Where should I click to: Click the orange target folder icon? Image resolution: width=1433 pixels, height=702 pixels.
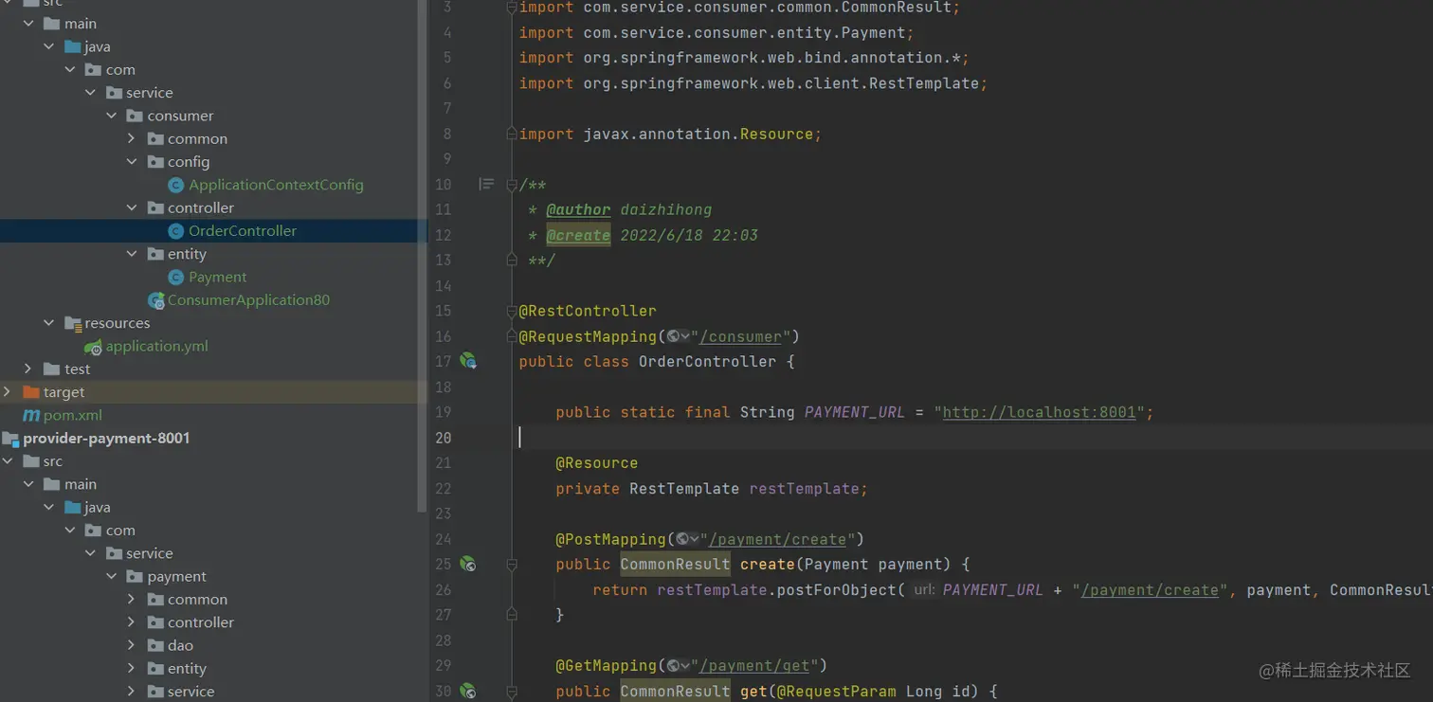(31, 392)
